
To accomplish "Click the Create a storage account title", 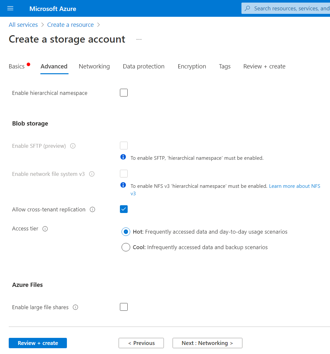I will point(67,39).
